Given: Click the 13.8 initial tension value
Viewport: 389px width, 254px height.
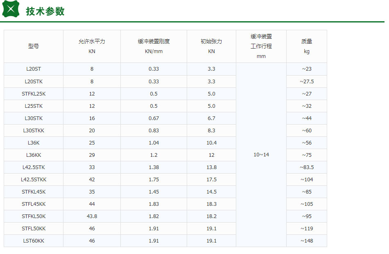Looking at the screenshot, I should tap(211, 167).
